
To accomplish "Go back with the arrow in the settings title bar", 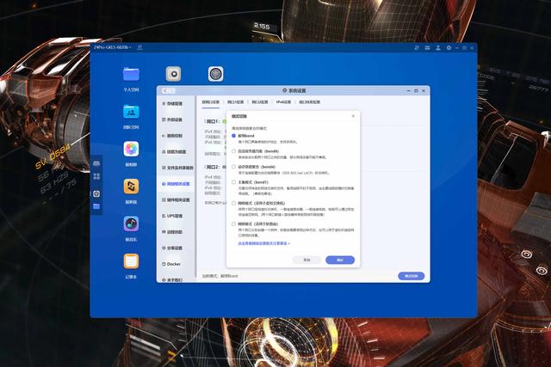I will click(x=164, y=90).
